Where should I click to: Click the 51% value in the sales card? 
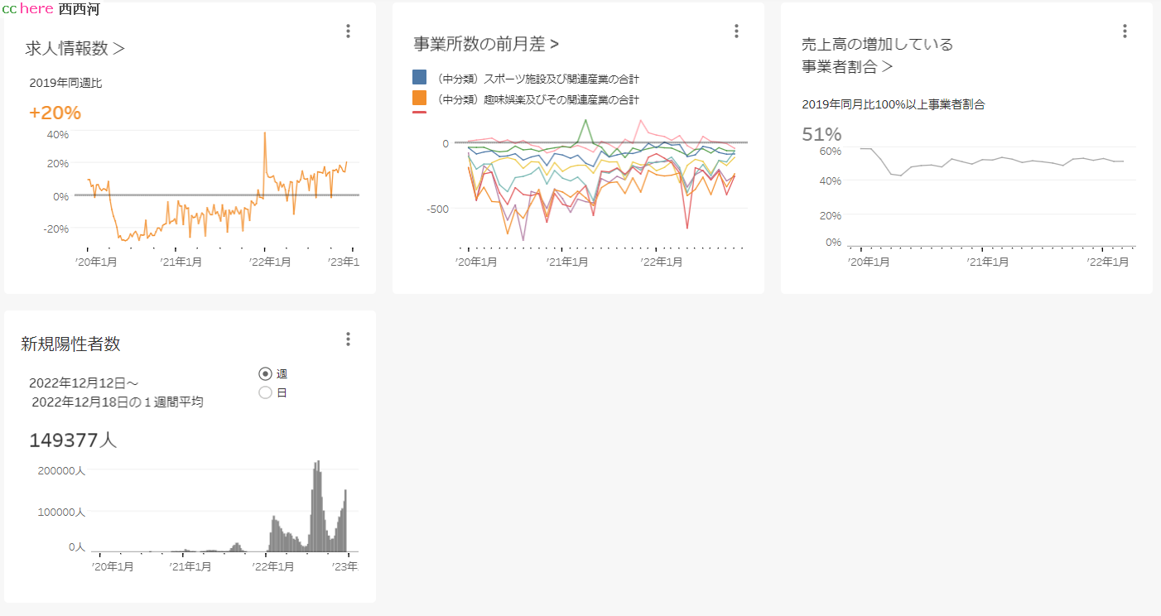[x=821, y=134]
